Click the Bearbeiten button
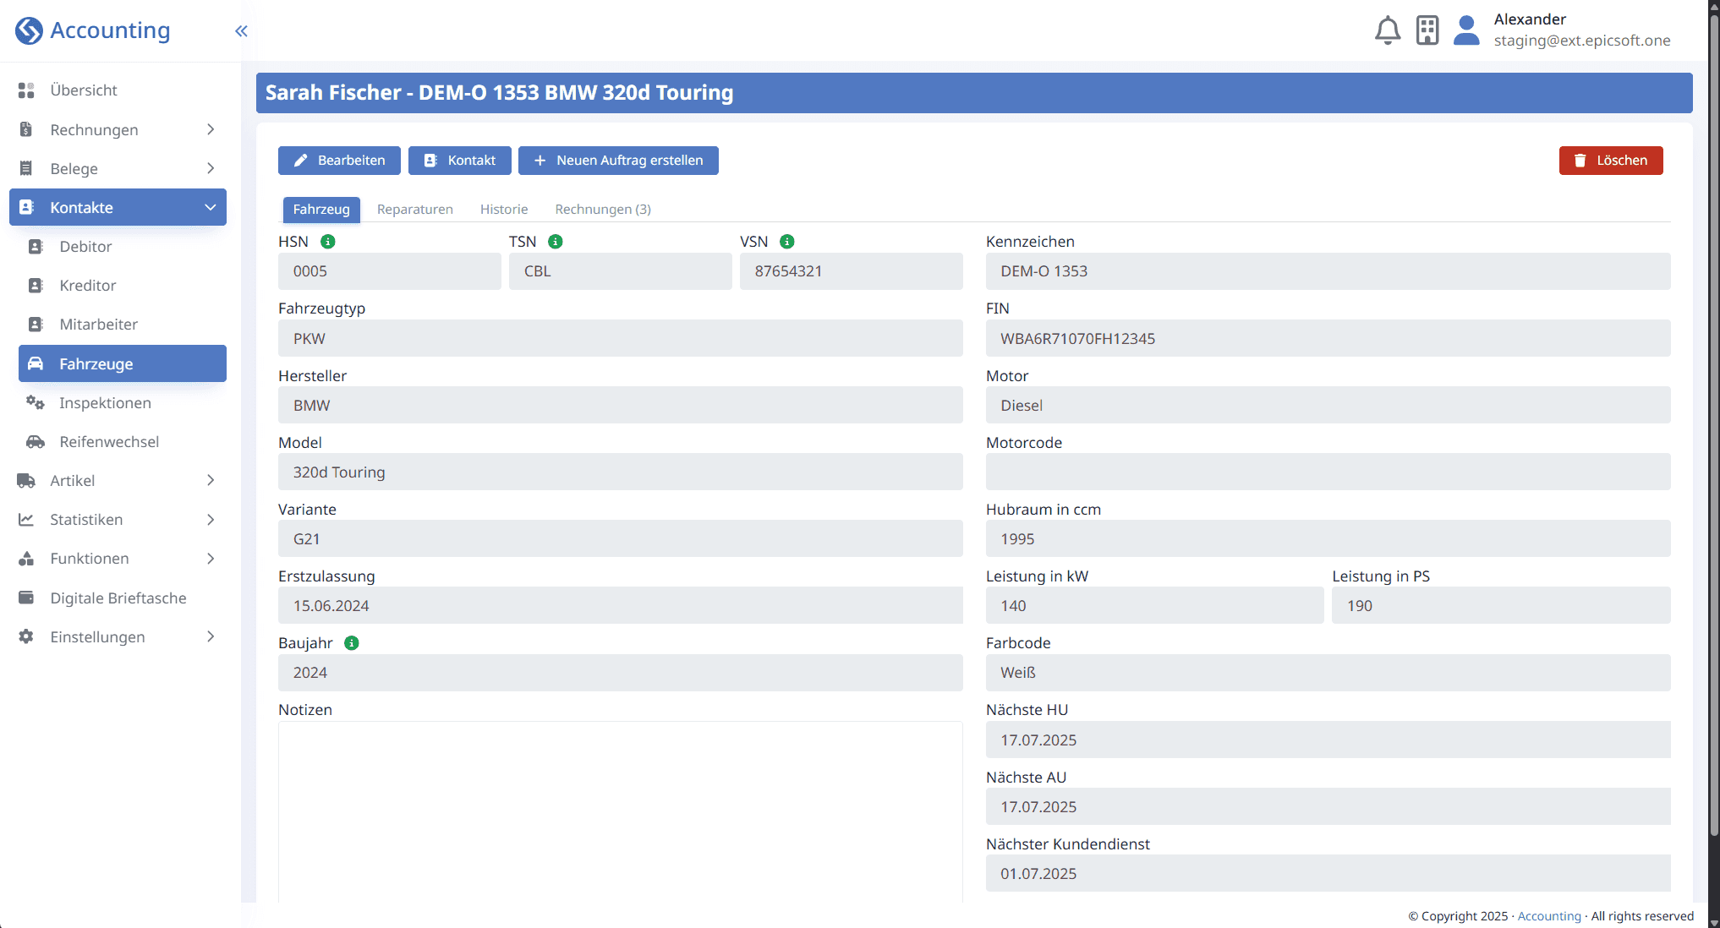1720x928 pixels. (339, 161)
